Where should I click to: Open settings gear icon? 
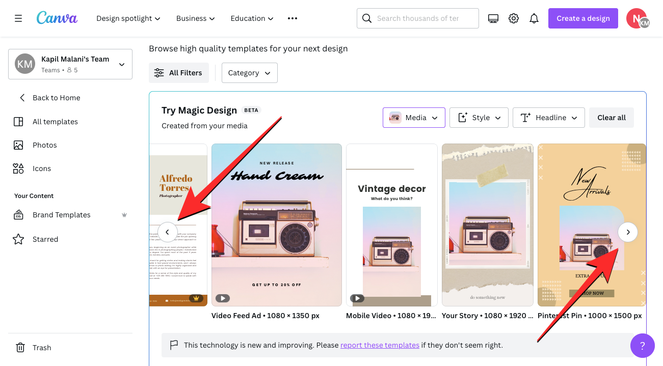pyautogui.click(x=514, y=18)
